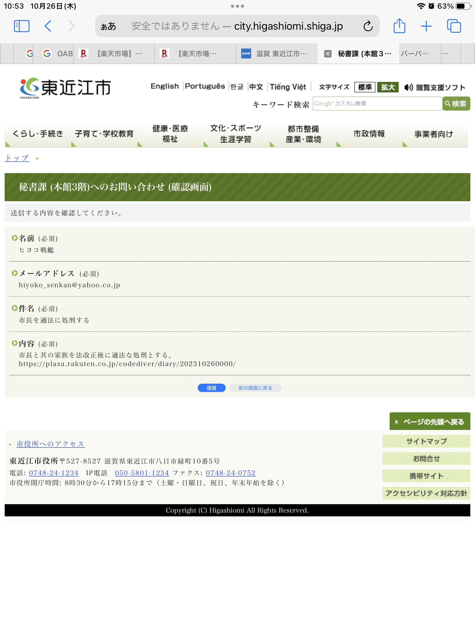This screenshot has height=633, width=475.
Task: Open the 市役所へのアクセス link
Action: click(50, 444)
